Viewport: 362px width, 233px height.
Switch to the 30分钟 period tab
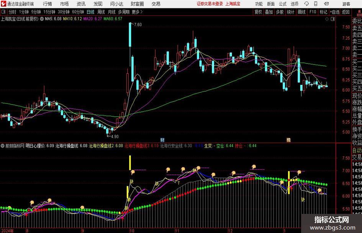pos(64,12)
